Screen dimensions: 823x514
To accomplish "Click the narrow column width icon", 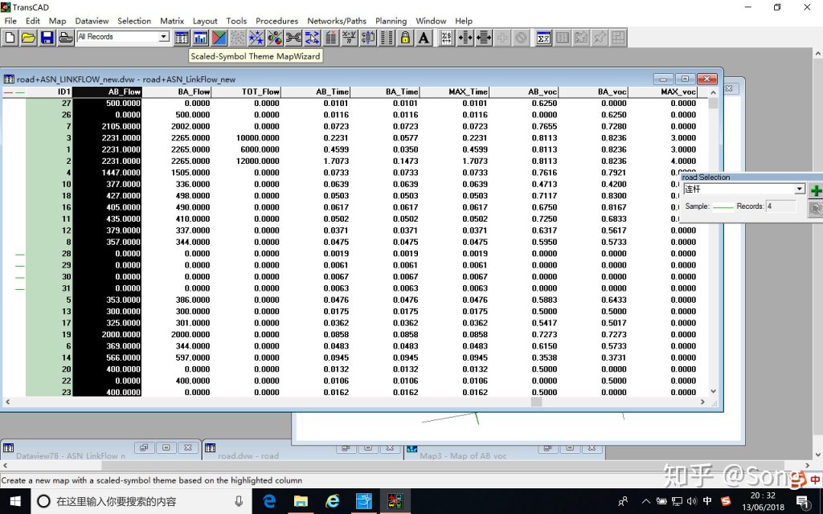I will (465, 38).
